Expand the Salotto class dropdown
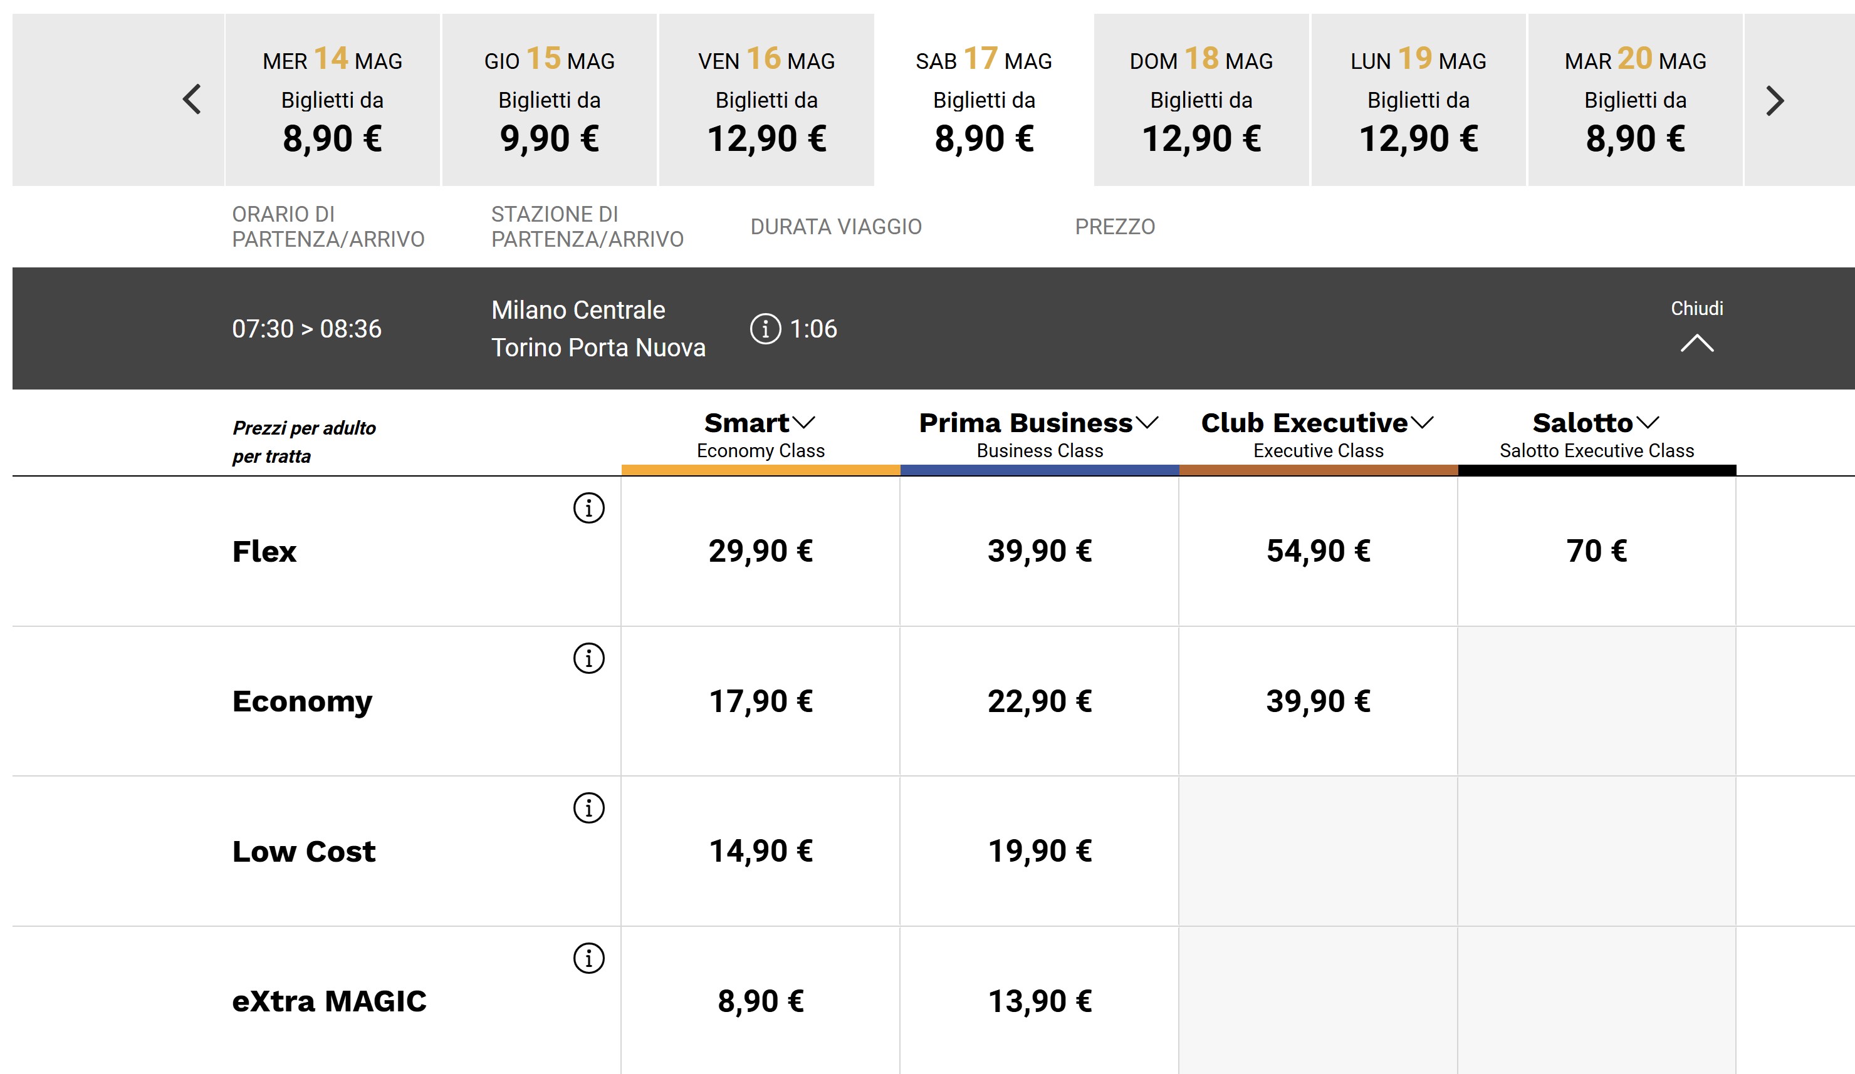Viewport: 1855px width, 1074px height. (1648, 423)
